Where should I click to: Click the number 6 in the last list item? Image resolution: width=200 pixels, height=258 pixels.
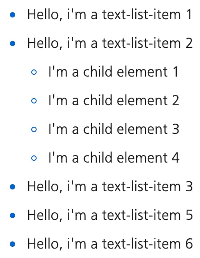189,244
